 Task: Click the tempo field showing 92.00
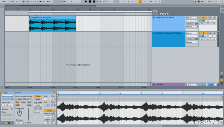(19, 2)
